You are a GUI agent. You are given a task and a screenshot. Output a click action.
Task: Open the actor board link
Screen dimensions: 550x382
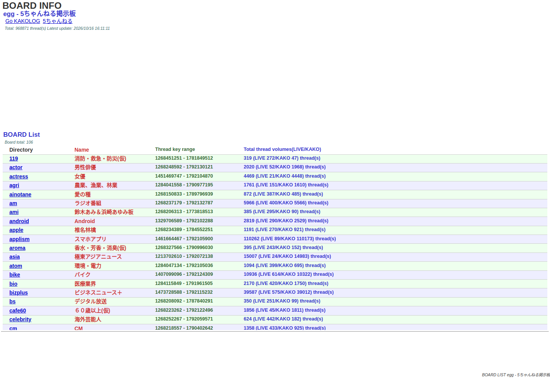(16, 167)
